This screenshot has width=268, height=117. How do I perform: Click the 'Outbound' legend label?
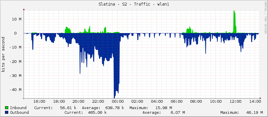point(19,112)
